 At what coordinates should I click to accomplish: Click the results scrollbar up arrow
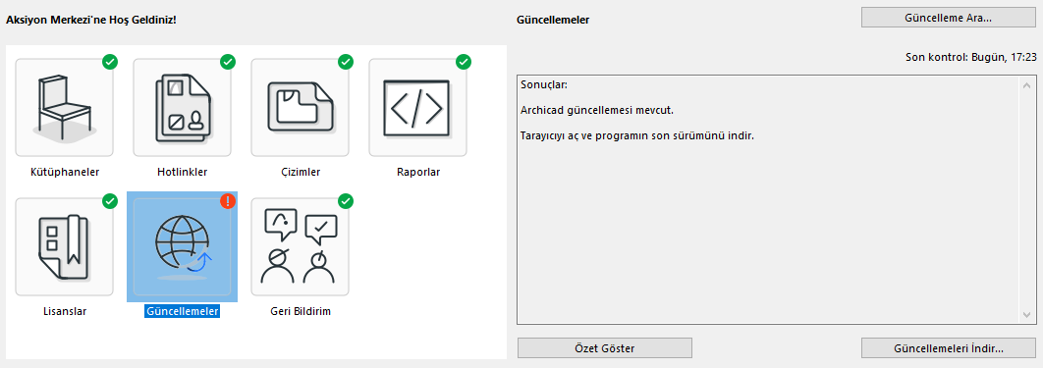coord(1025,85)
